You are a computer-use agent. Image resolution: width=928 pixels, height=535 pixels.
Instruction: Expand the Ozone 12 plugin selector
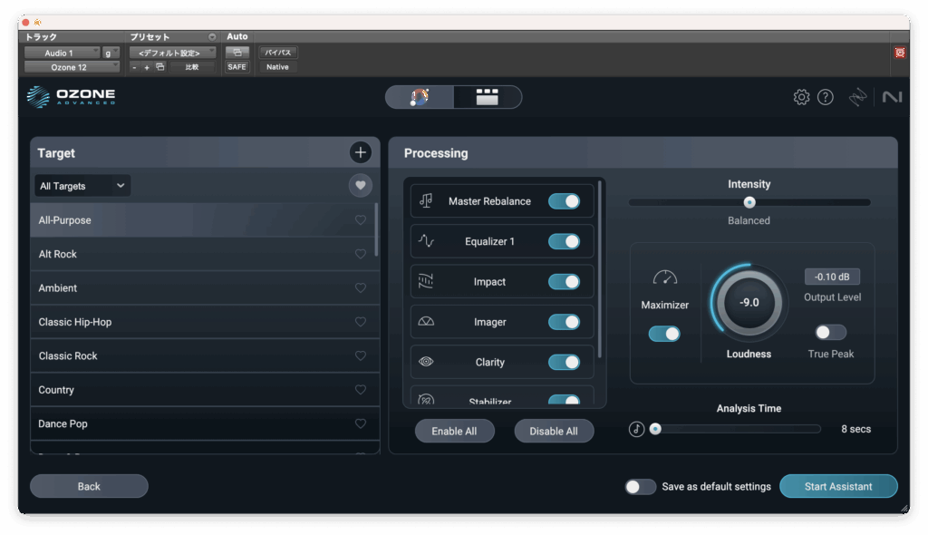coord(72,67)
